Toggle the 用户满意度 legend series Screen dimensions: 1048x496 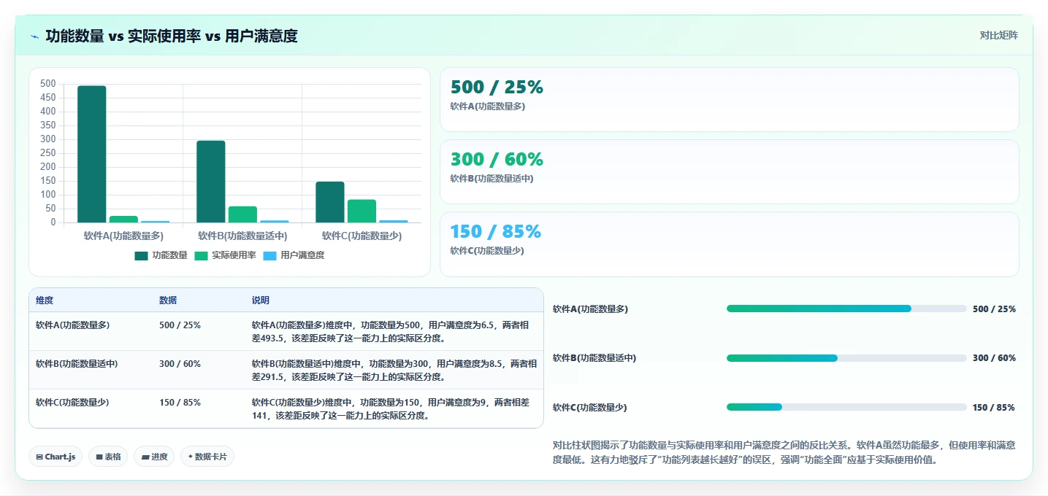[294, 255]
